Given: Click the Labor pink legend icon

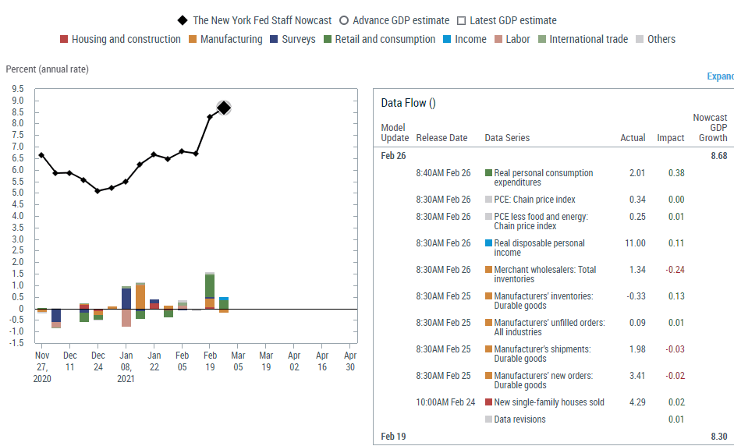Looking at the screenshot, I should 498,39.
